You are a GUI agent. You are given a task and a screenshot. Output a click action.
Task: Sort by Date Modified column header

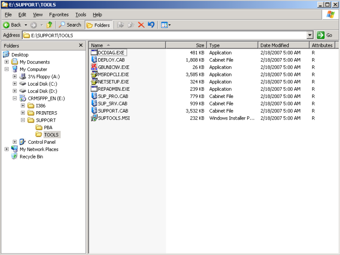click(284, 45)
